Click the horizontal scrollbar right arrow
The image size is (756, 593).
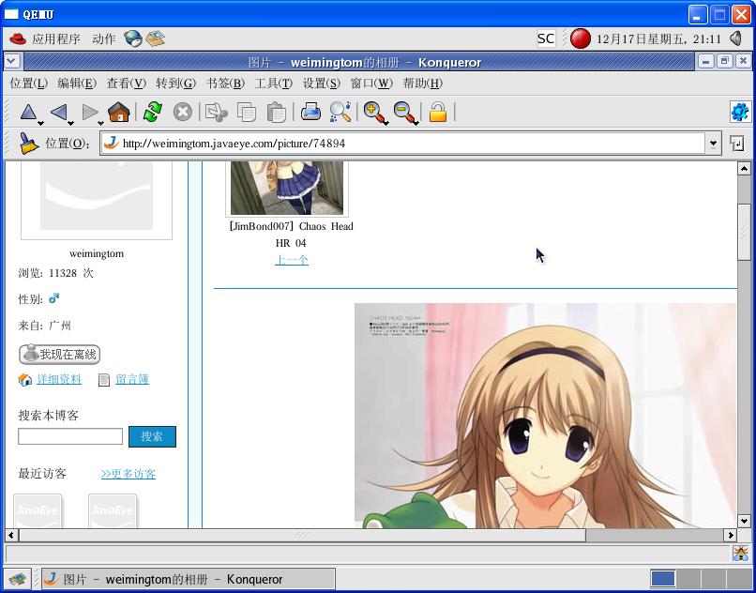click(731, 535)
